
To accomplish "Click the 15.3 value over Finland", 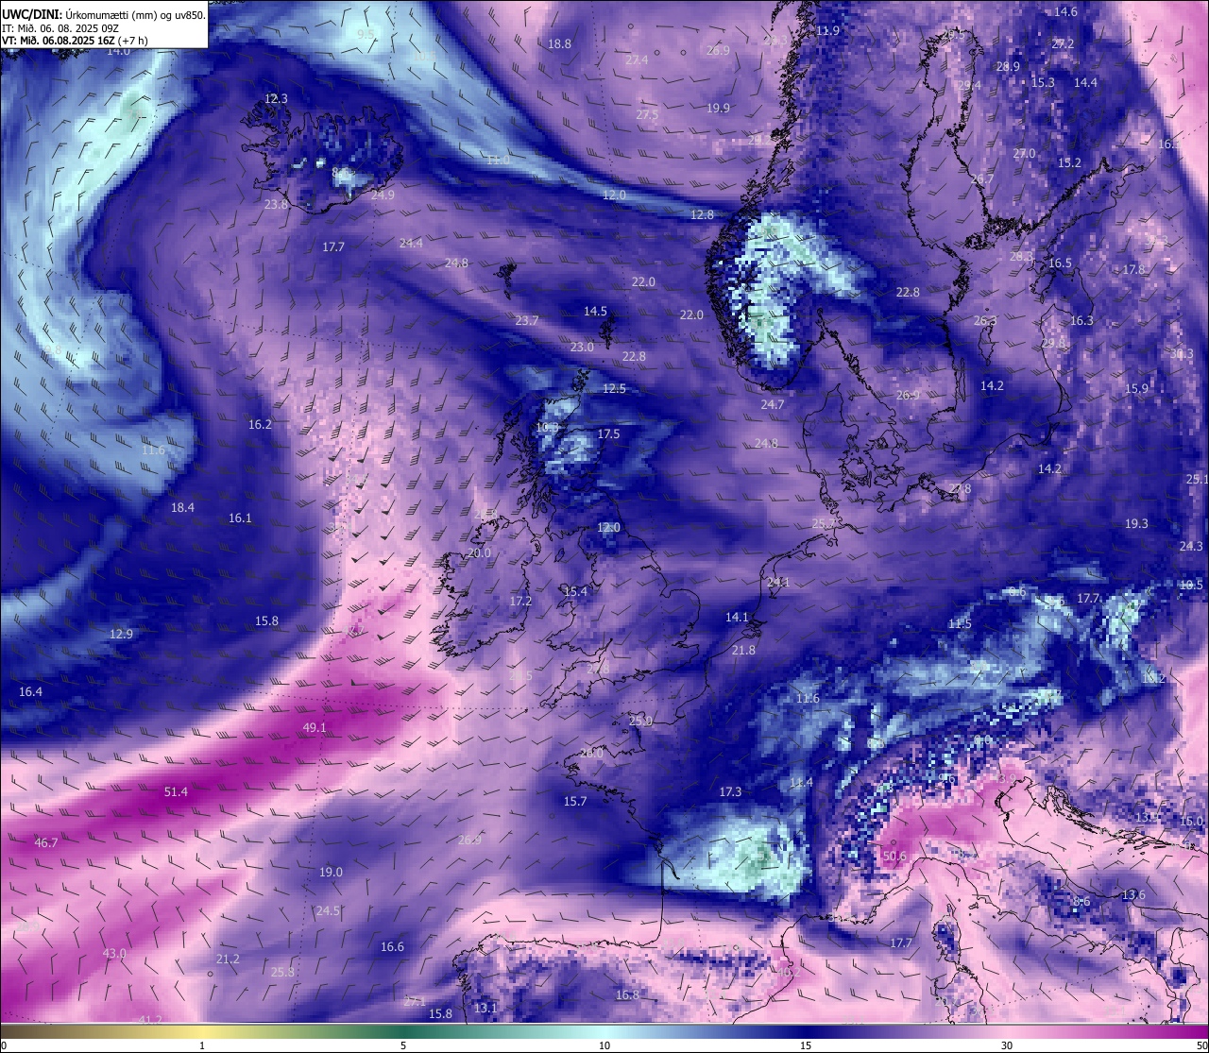I will 1043,82.
